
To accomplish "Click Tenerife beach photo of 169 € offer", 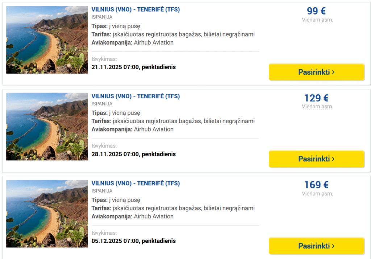I will (47, 213).
